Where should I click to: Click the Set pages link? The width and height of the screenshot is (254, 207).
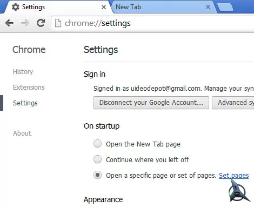[234, 176]
